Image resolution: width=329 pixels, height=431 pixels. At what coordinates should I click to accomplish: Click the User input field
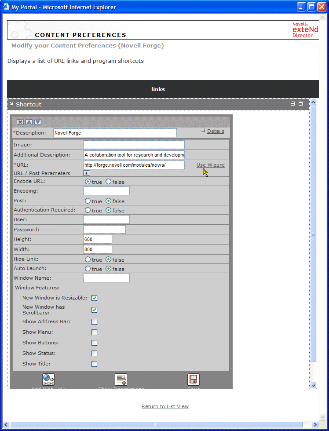click(106, 219)
